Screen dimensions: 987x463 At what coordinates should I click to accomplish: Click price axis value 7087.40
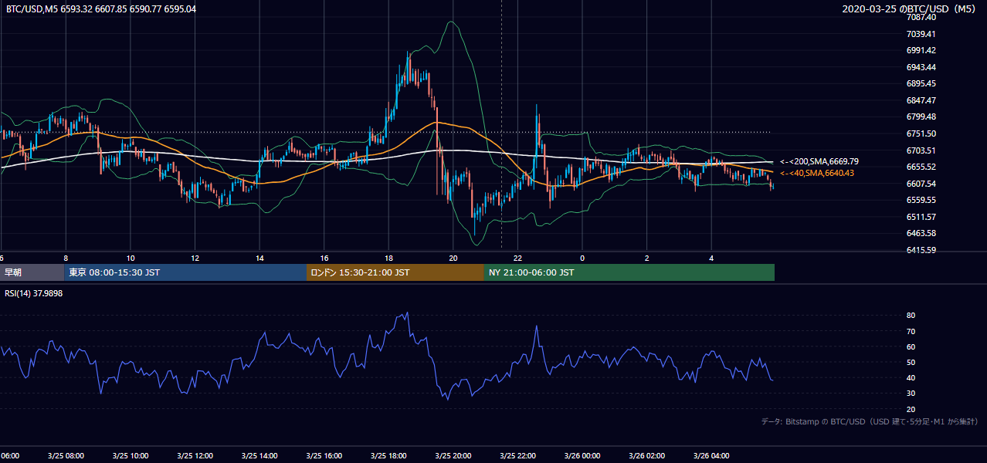(921, 17)
